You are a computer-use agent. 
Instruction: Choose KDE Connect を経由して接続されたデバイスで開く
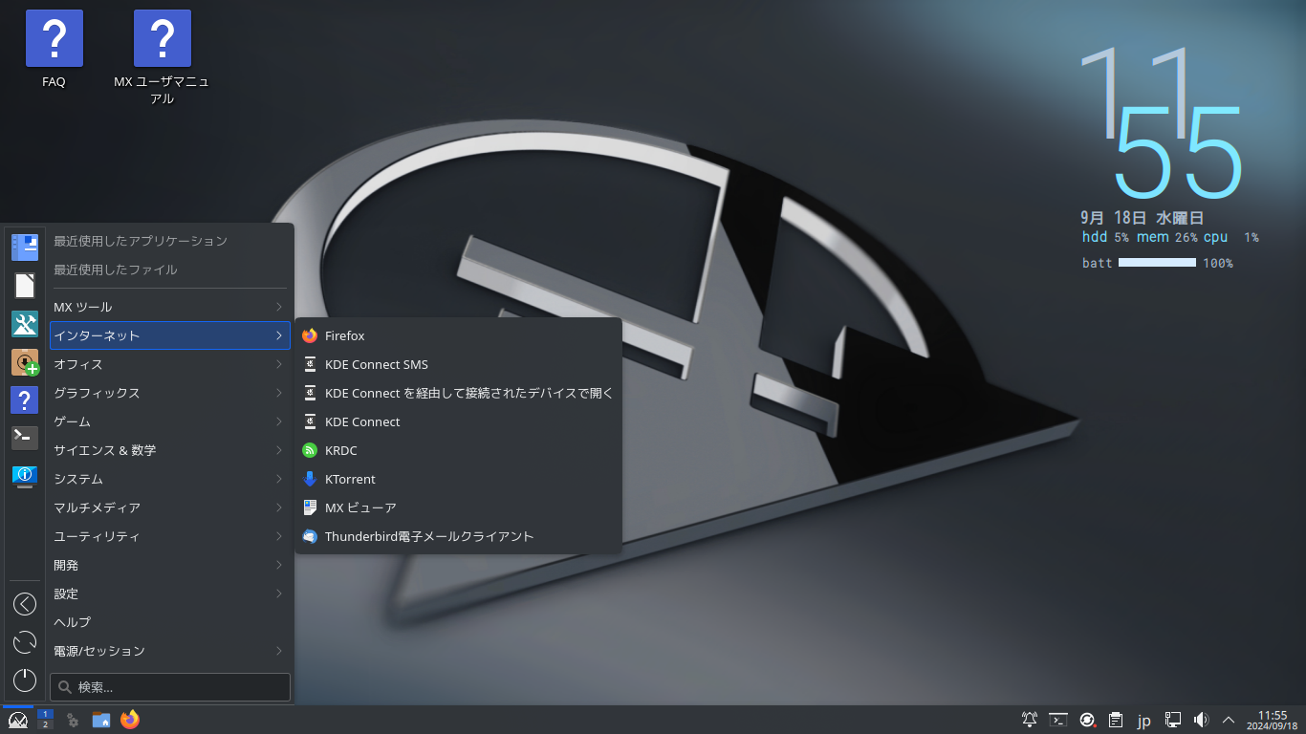(459, 393)
